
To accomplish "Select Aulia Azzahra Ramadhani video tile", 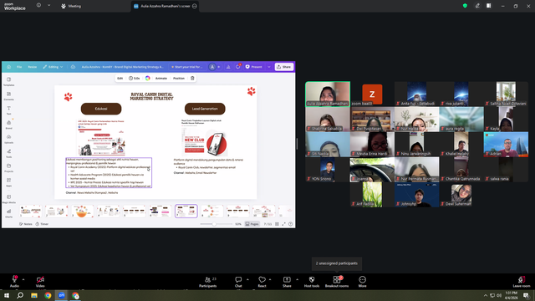I will pos(328,94).
